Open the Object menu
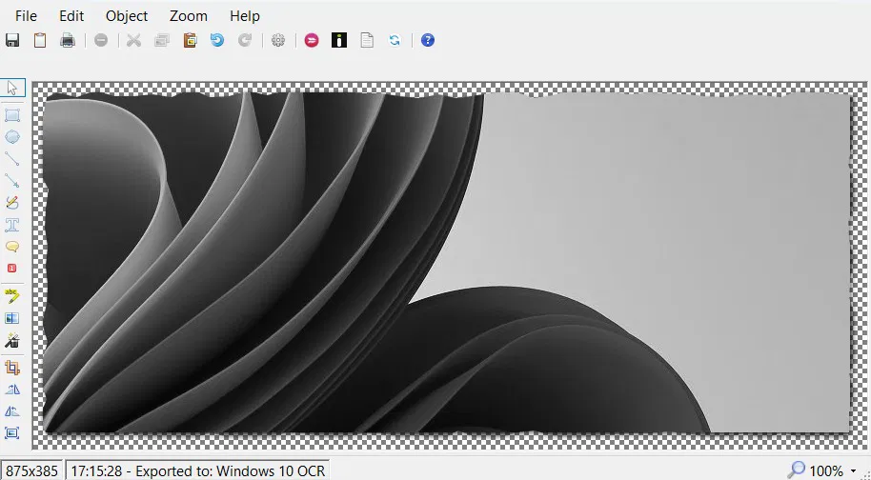This screenshot has height=480, width=871. (127, 16)
